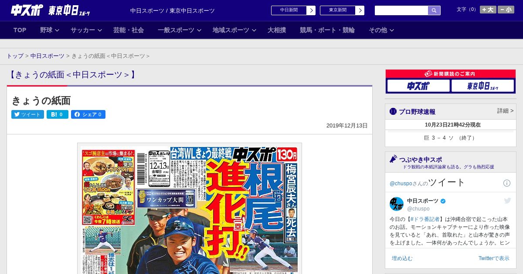Click the 中日スポーツ account name in tweet
The width and height of the screenshot is (523, 274).
point(423,201)
